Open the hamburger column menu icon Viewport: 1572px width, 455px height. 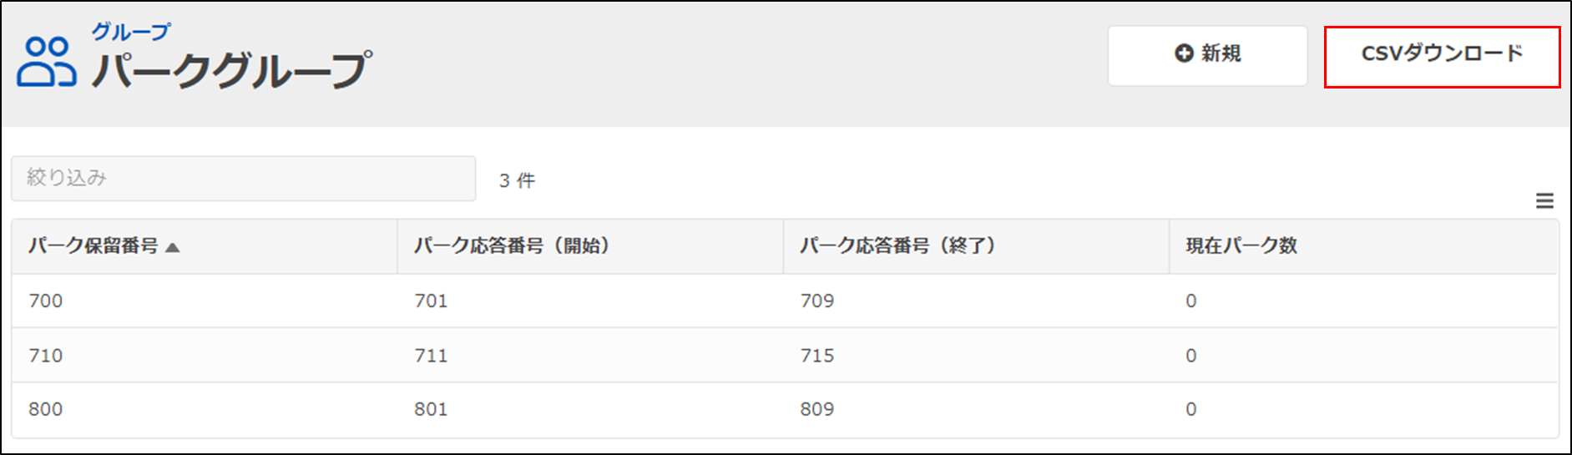[x=1544, y=201]
